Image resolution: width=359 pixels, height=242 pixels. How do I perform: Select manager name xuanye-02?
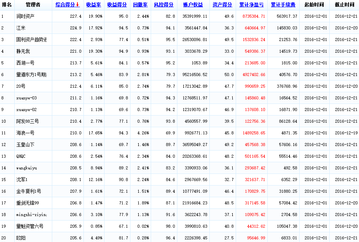(x=26, y=110)
